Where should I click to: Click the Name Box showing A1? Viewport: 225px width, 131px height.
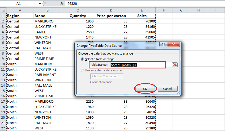click(19, 3)
